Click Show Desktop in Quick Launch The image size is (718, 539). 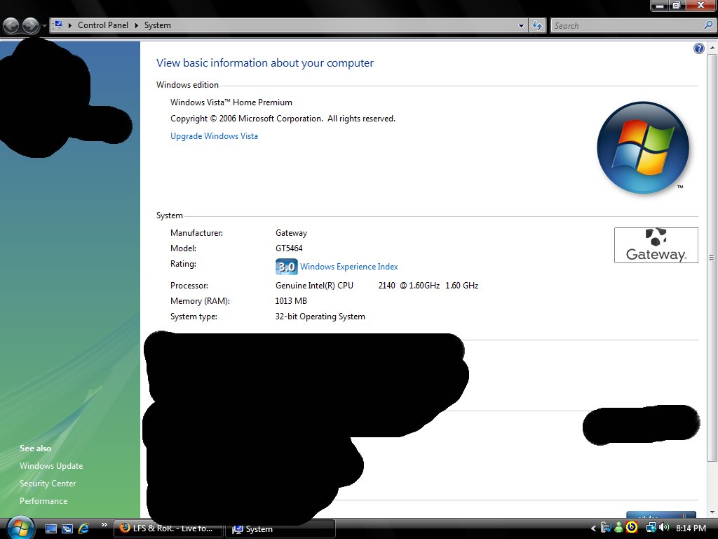[51, 528]
